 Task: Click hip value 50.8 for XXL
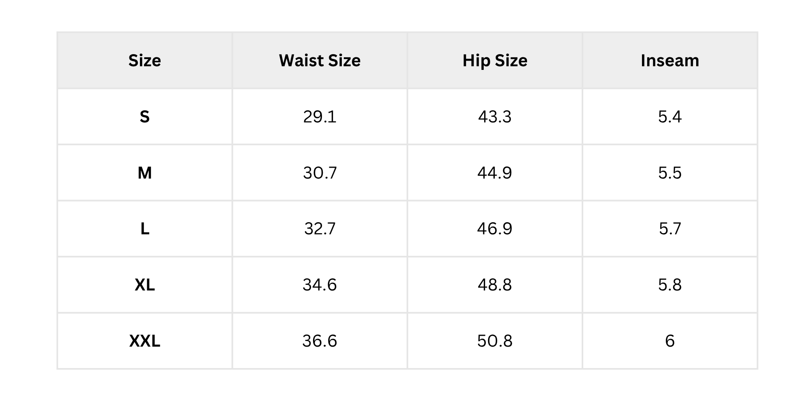[495, 341]
